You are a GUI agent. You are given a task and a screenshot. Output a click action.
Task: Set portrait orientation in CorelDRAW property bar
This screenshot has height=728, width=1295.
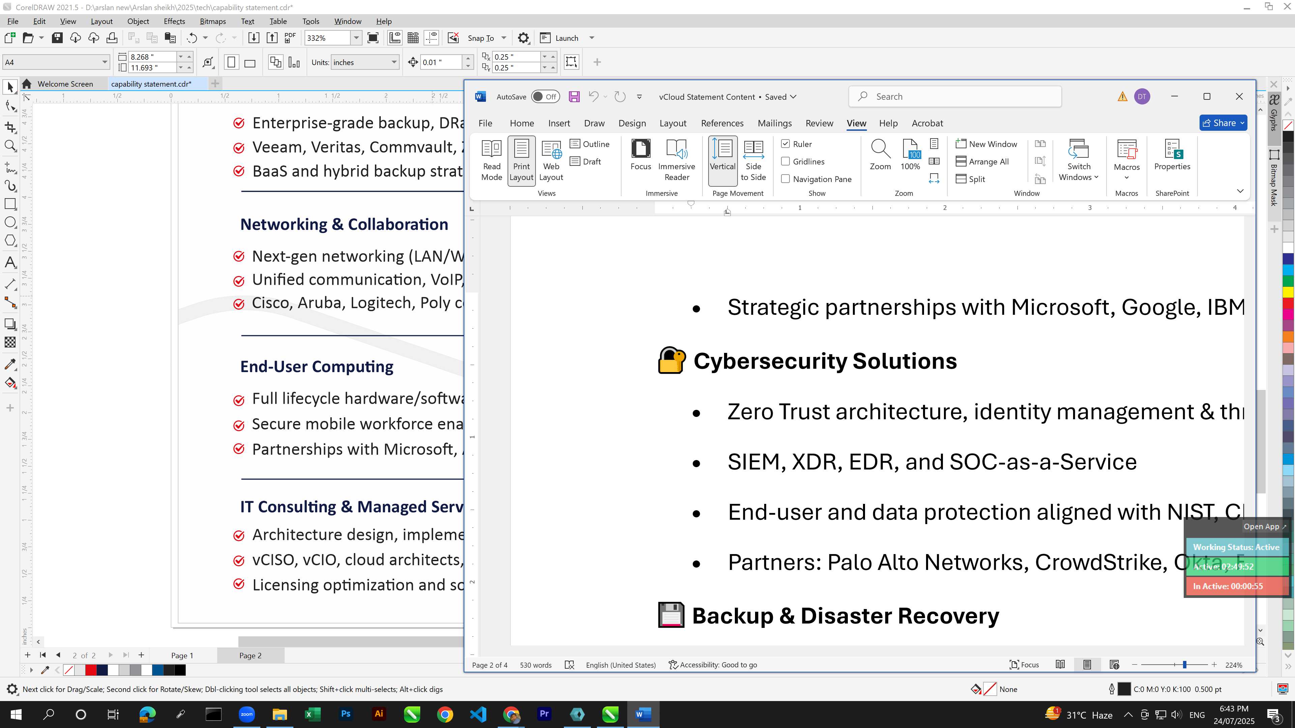click(232, 62)
